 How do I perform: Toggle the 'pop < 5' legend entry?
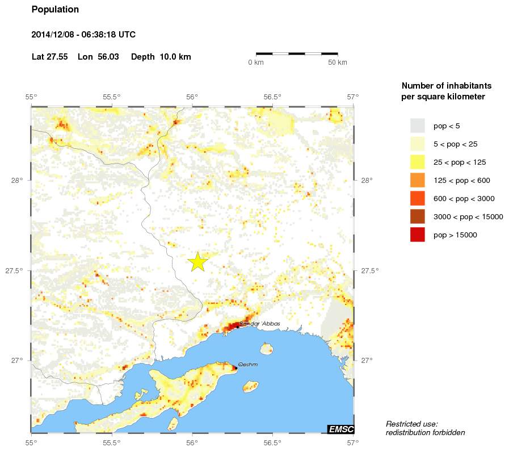[437, 126]
